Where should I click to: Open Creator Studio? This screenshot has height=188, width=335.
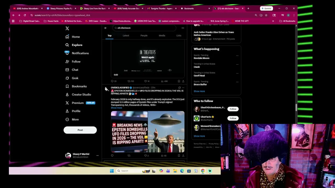point(78,95)
